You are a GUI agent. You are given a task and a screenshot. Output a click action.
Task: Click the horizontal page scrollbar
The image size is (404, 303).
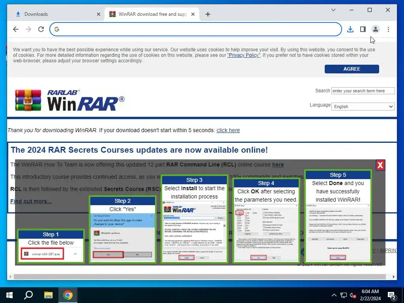pyautogui.click(x=200, y=277)
